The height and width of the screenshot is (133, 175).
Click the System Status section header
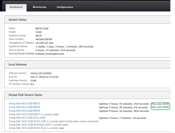point(18,20)
